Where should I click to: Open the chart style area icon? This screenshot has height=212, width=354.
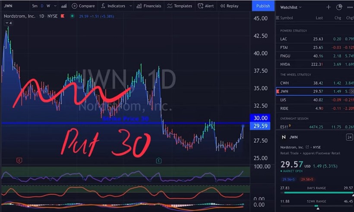[64, 6]
